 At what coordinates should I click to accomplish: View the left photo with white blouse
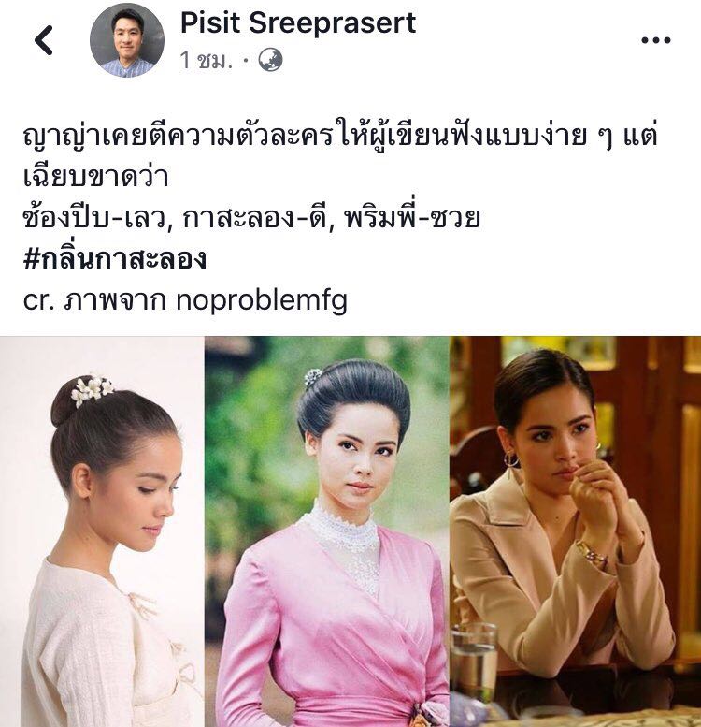tap(102, 531)
